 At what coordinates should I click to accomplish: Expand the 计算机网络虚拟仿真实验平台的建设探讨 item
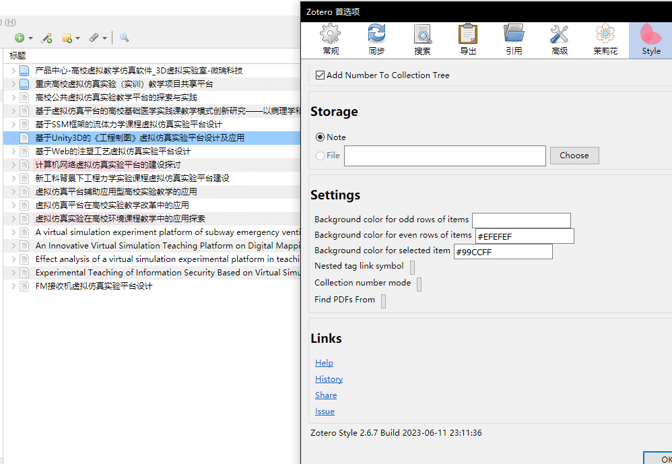click(x=13, y=165)
